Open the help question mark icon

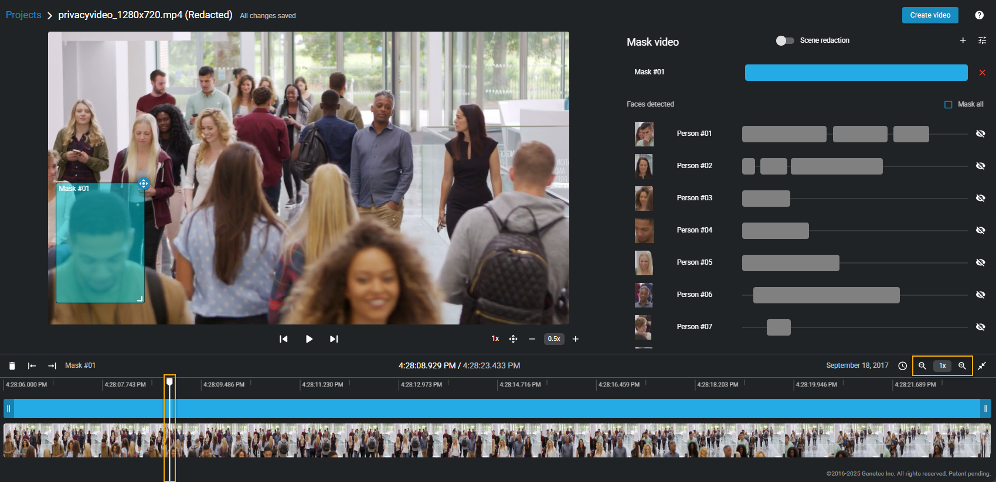point(979,15)
